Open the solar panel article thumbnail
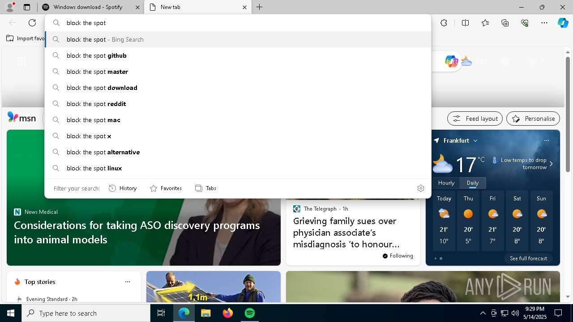 [214, 287]
